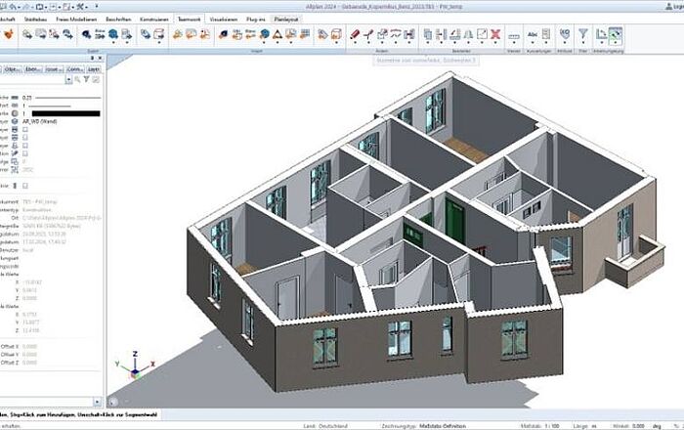Image resolution: width=684 pixels, height=430 pixels.
Task: Click the highlighted Arbeitsumgebung icon at ribbon end
Action: [x=615, y=34]
